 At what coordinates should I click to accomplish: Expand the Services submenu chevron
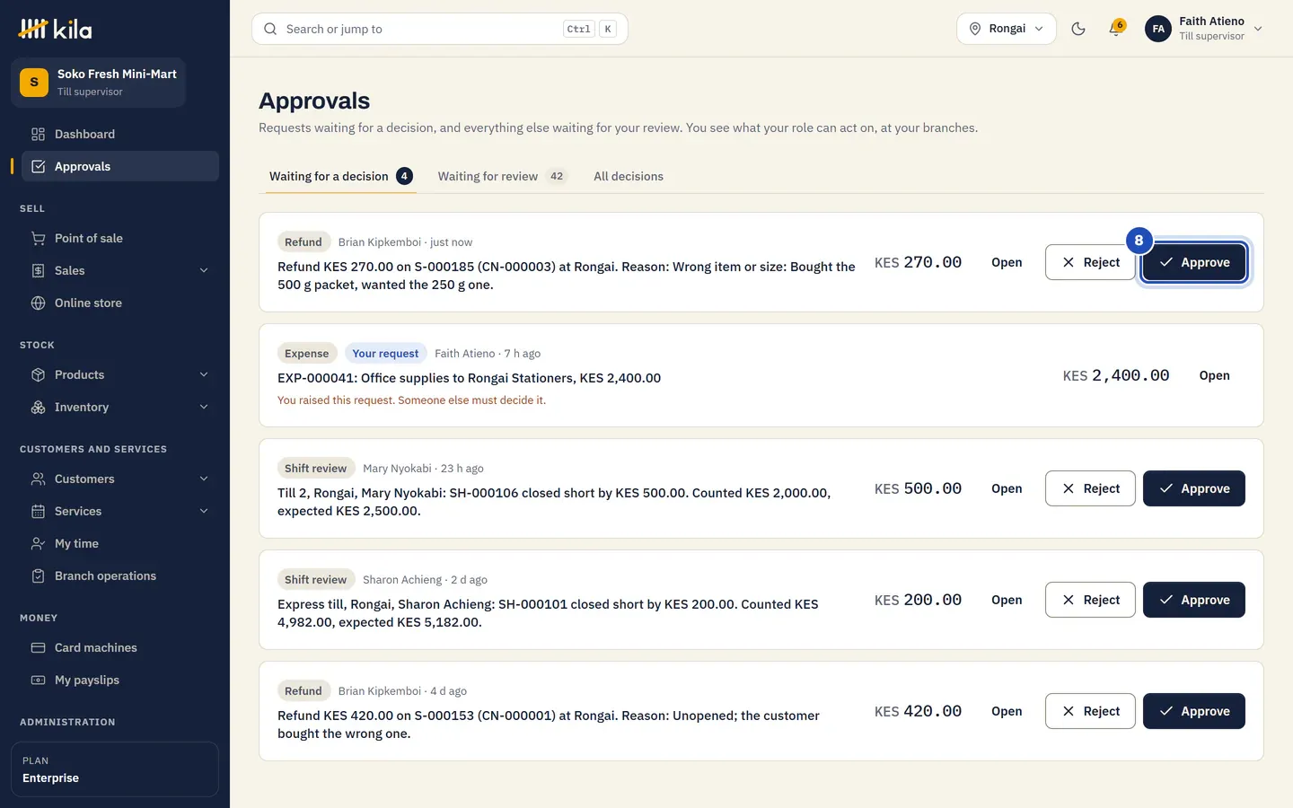204,511
